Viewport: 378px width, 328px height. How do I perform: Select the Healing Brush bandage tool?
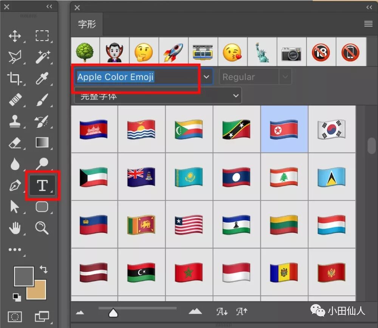(x=15, y=100)
